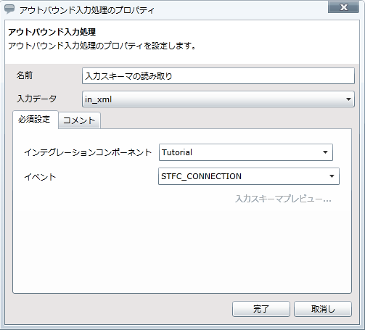Click the 入力データ dropdown arrow
The width and height of the screenshot is (365, 330).
pos(348,99)
